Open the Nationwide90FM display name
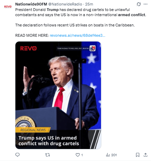The height and width of the screenshot is (161, 151). [31, 4]
